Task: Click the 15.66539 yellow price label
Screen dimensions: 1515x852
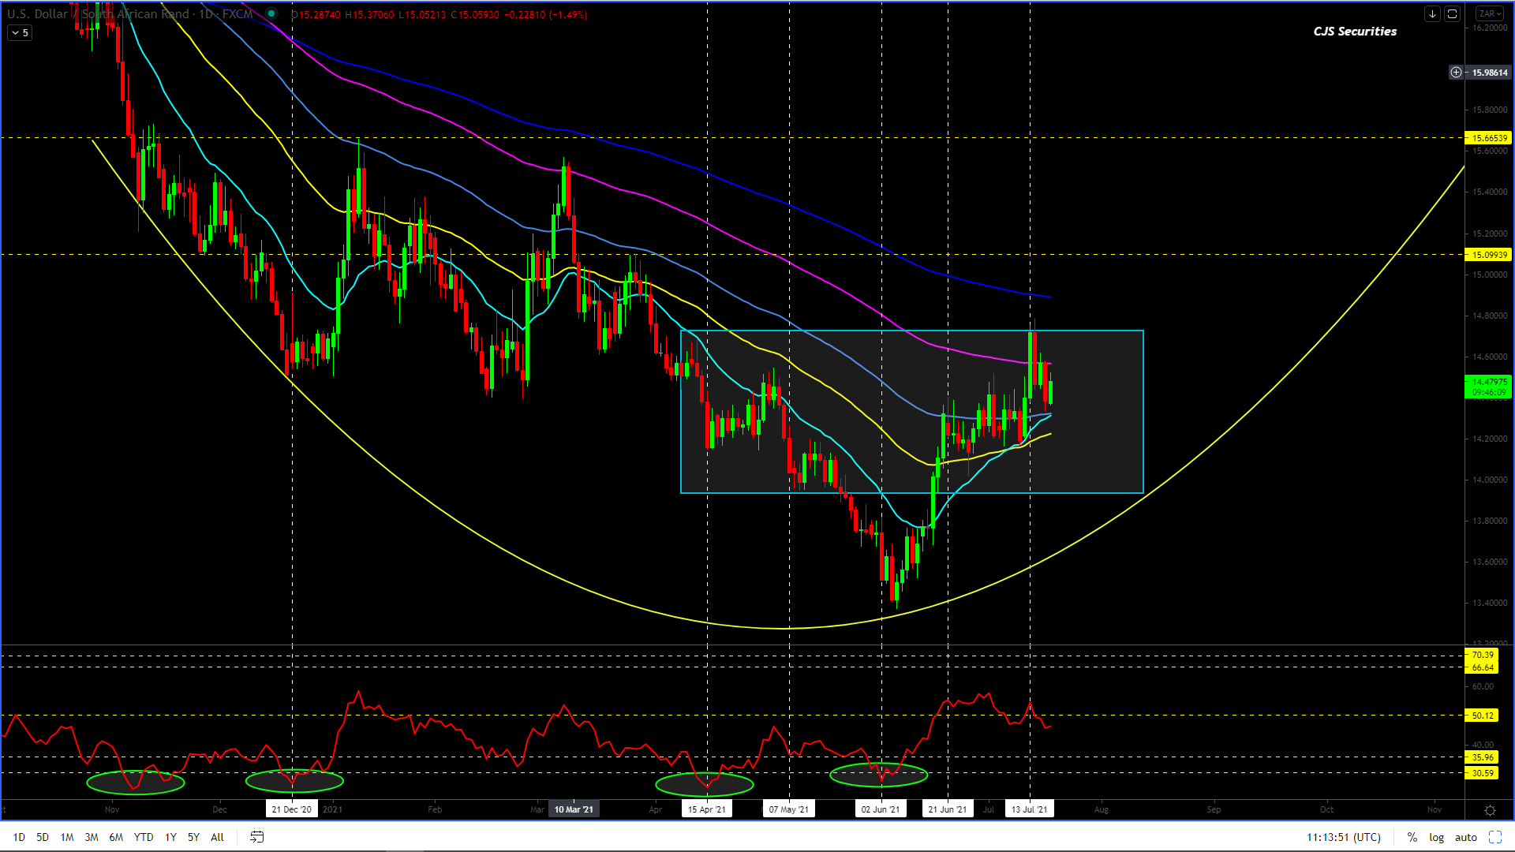Action: coord(1488,138)
